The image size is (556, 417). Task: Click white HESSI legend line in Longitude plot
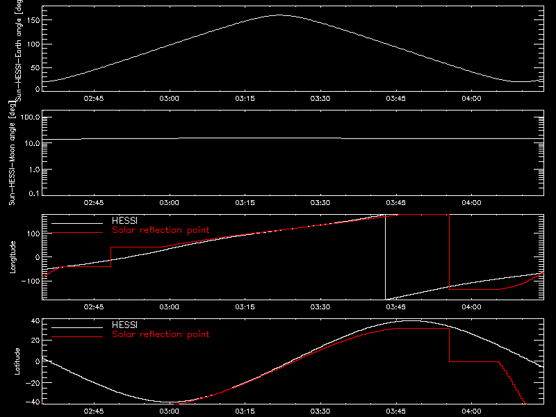(x=77, y=223)
